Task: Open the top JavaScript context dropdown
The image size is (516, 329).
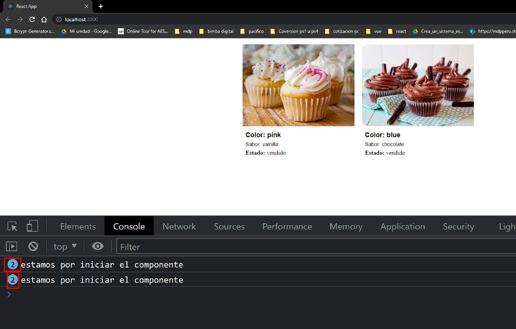Action: pyautogui.click(x=65, y=246)
